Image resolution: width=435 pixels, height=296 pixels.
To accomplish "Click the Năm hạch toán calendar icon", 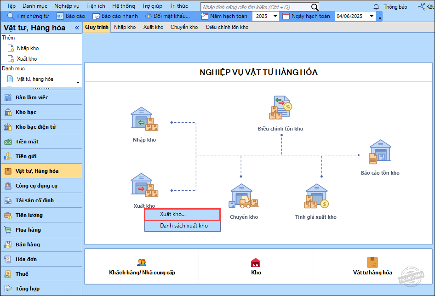I will [x=205, y=16].
